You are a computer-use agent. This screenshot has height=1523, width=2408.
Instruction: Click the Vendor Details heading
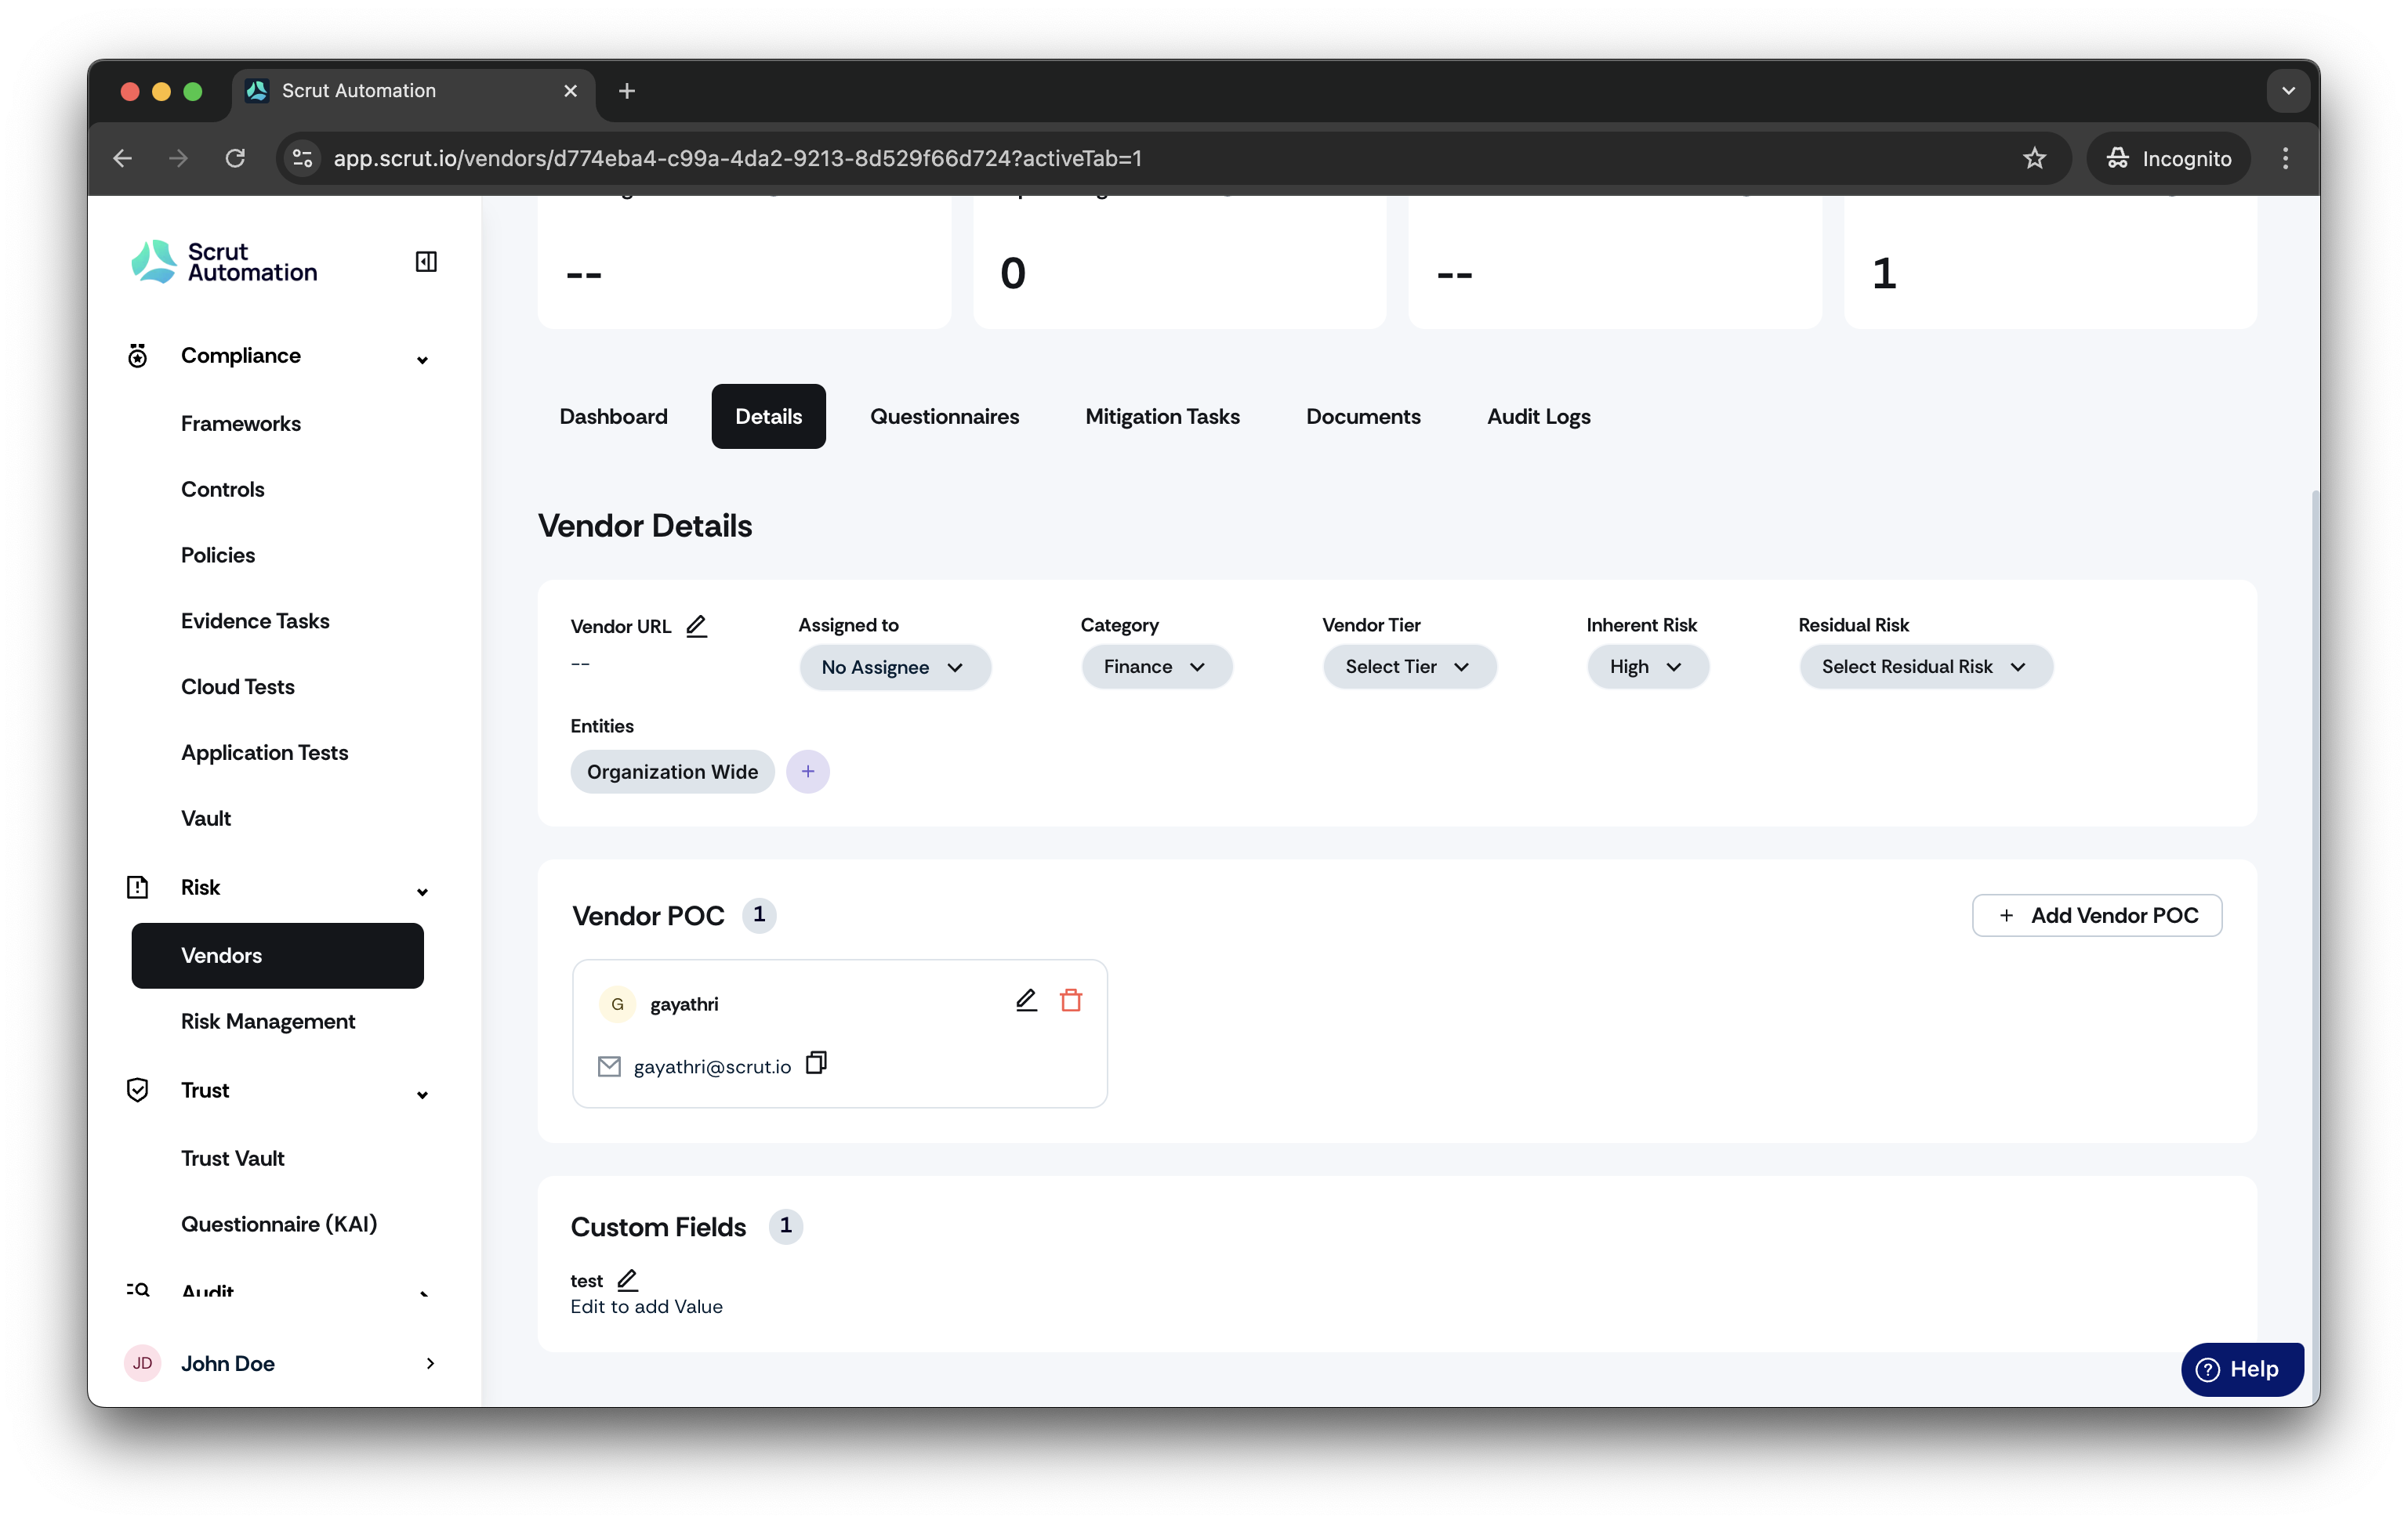click(x=645, y=526)
